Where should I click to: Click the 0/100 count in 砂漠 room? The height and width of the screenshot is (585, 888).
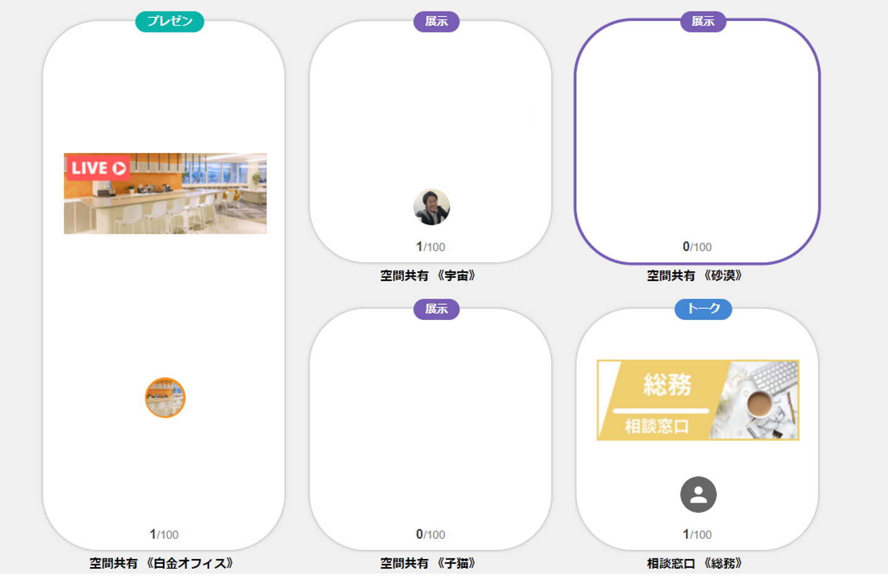[x=697, y=247]
